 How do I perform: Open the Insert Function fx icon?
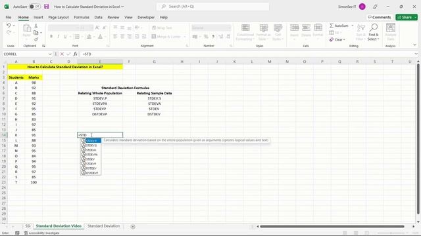click(76, 54)
